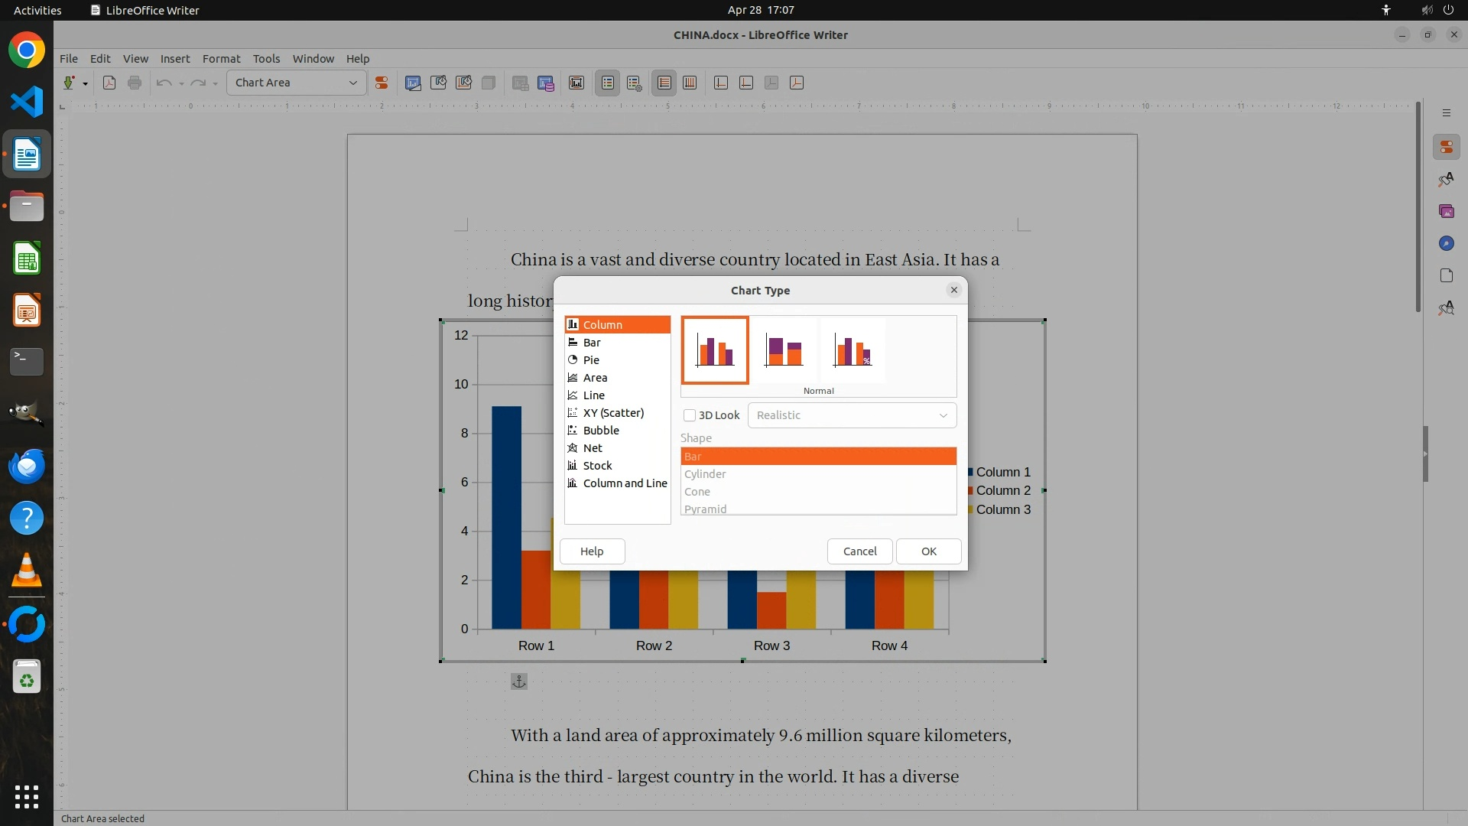
Task: Open the Insert menu
Action: [174, 59]
